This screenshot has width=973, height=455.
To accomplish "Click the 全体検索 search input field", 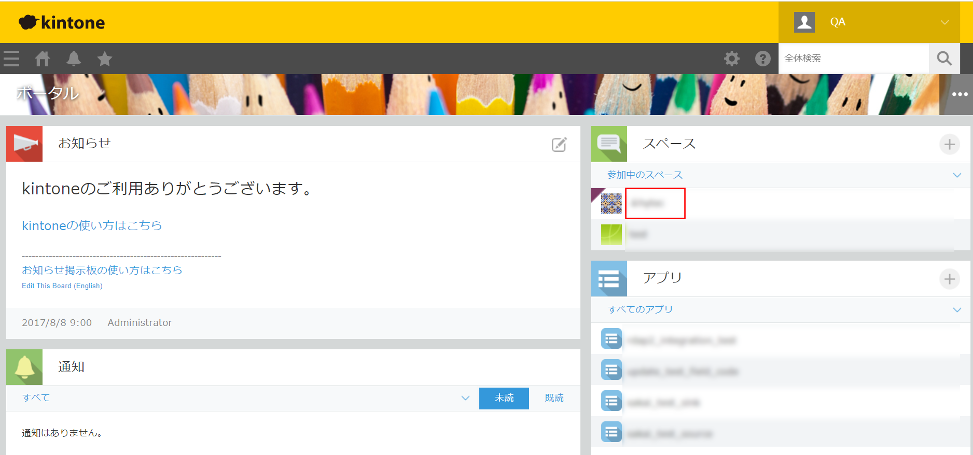I will coord(853,59).
